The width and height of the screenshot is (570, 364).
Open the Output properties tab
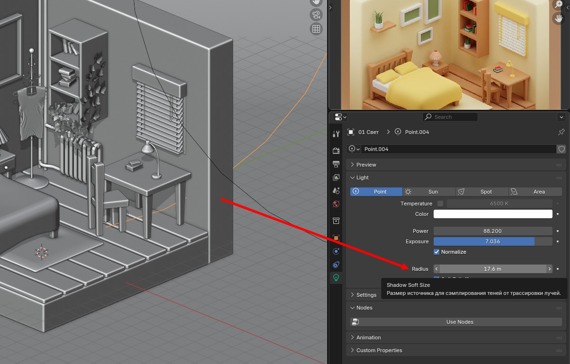pos(336,164)
